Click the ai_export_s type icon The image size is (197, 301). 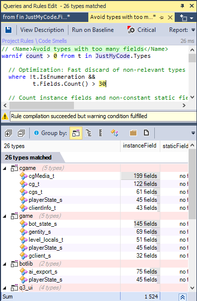(24, 272)
